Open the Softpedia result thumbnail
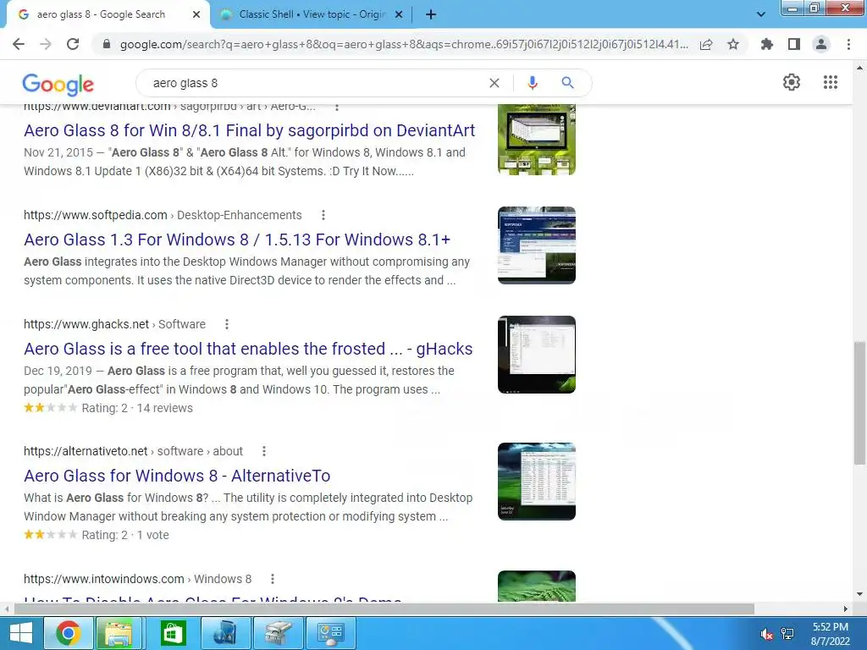 (536, 245)
